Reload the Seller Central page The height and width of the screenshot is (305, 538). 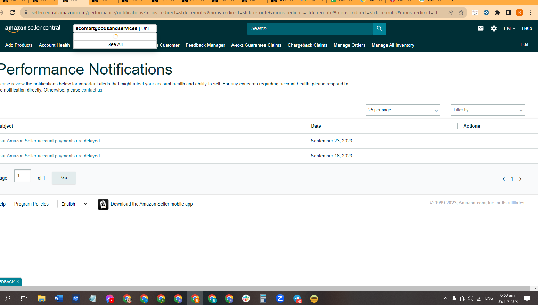[x=12, y=12]
